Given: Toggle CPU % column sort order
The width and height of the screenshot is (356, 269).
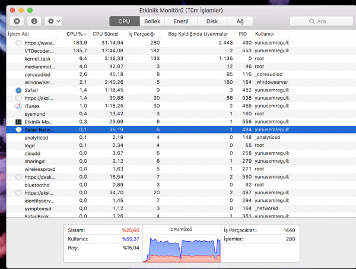Looking at the screenshot, I should [72, 34].
